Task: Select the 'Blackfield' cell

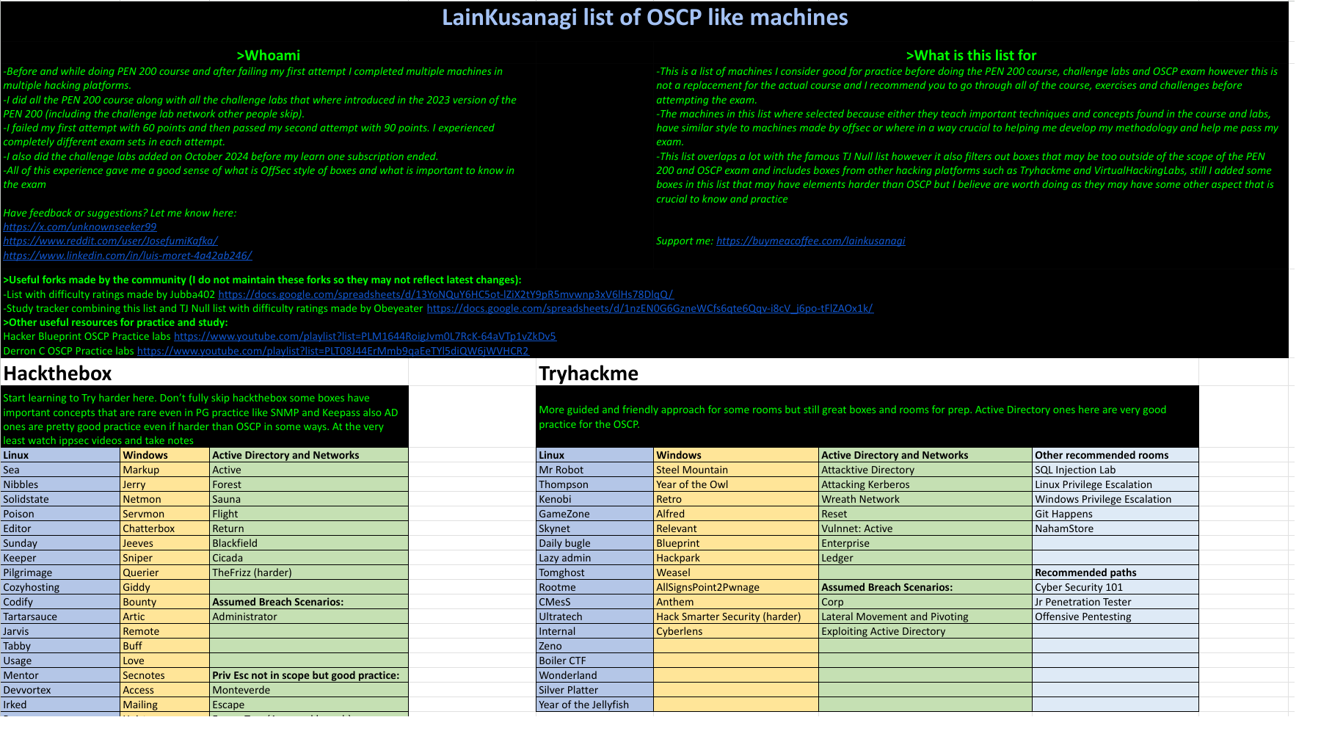Action: pyautogui.click(x=309, y=543)
